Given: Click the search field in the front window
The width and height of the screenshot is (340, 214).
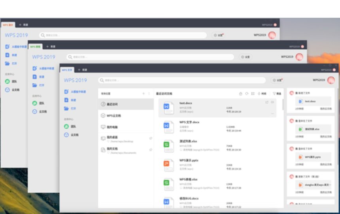Looking at the screenshot, I should [182, 81].
